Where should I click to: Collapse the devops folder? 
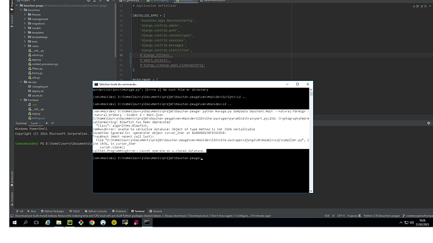click(x=21, y=82)
